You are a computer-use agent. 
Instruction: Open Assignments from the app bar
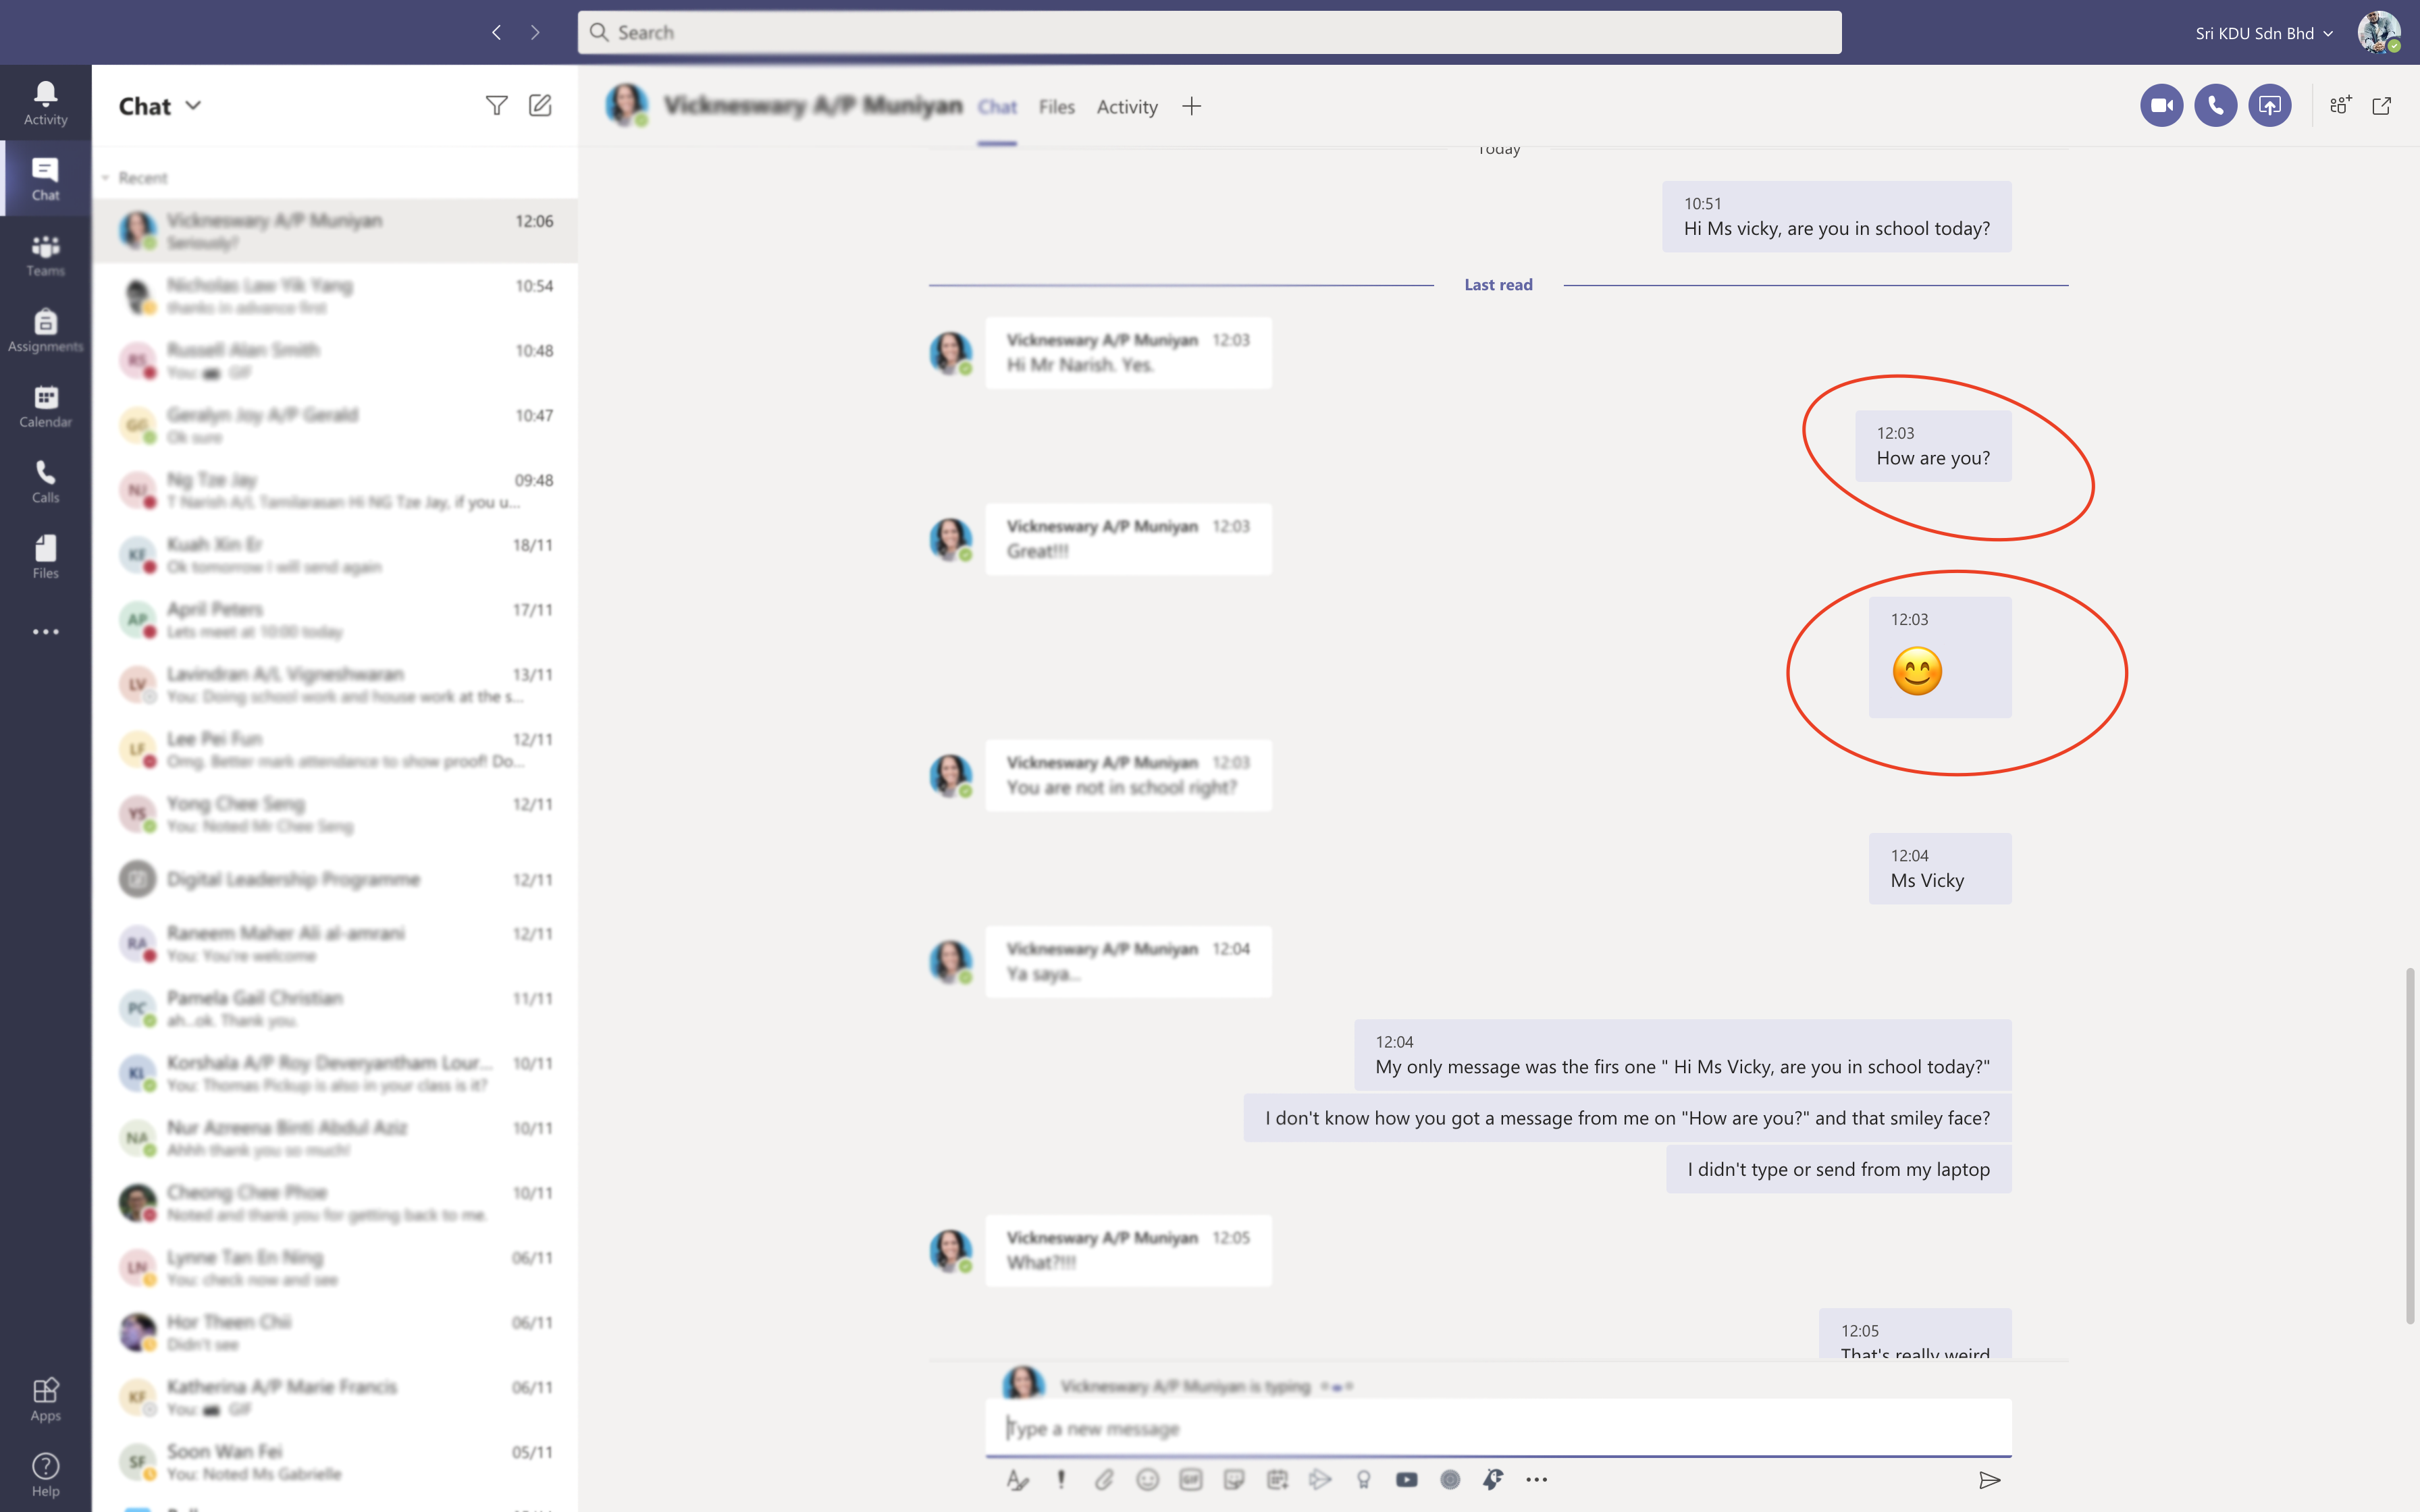45,331
